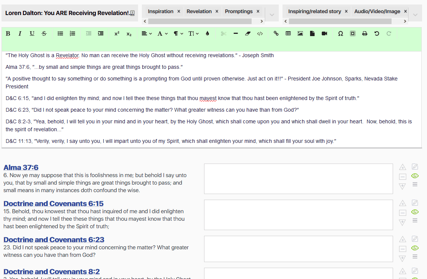This screenshot has height=279, width=427.
Task: Click the print icon in toolbar
Action: (365, 33)
